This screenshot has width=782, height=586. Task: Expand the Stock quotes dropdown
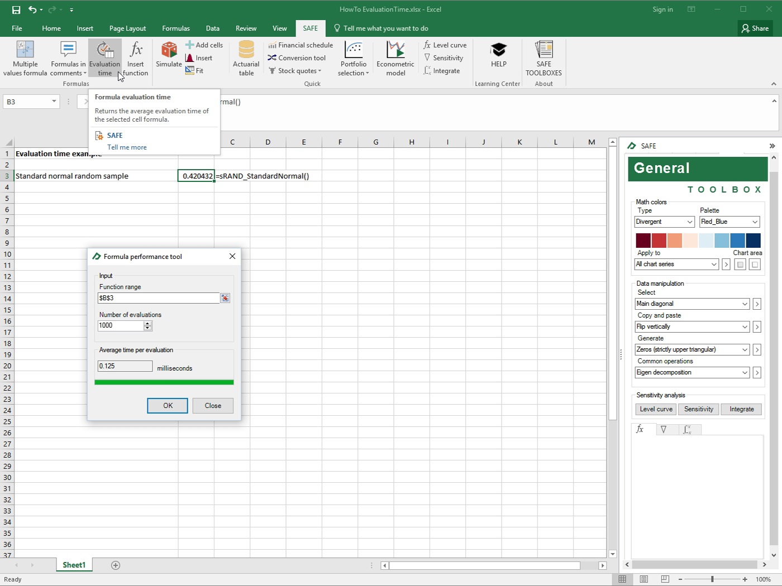pyautogui.click(x=295, y=71)
